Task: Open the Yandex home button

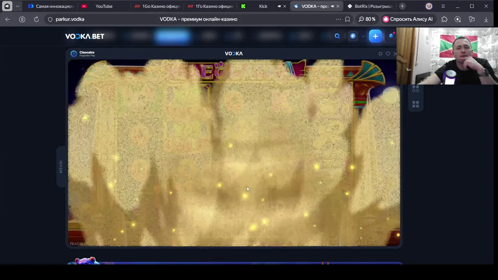Action: (x=22, y=19)
